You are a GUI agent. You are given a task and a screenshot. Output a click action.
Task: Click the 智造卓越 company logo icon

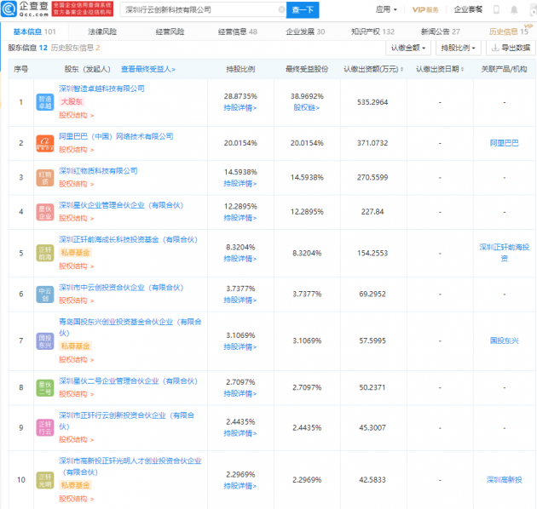(45, 102)
